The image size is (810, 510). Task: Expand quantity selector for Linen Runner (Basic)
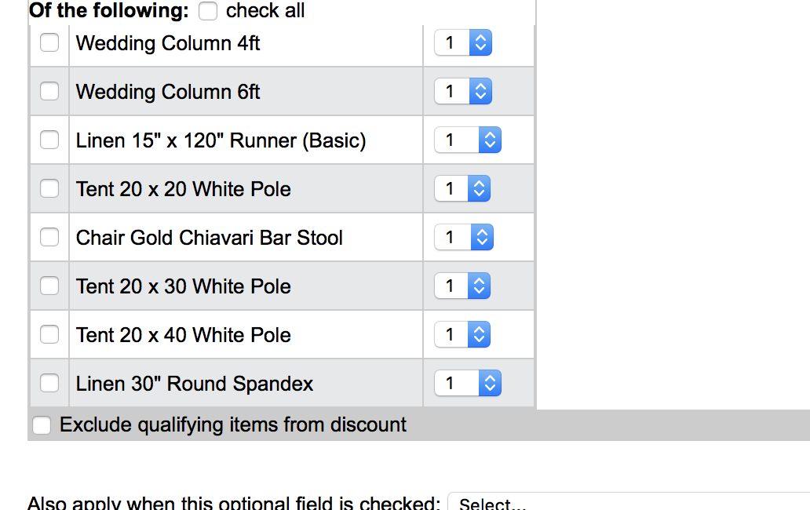pos(468,140)
